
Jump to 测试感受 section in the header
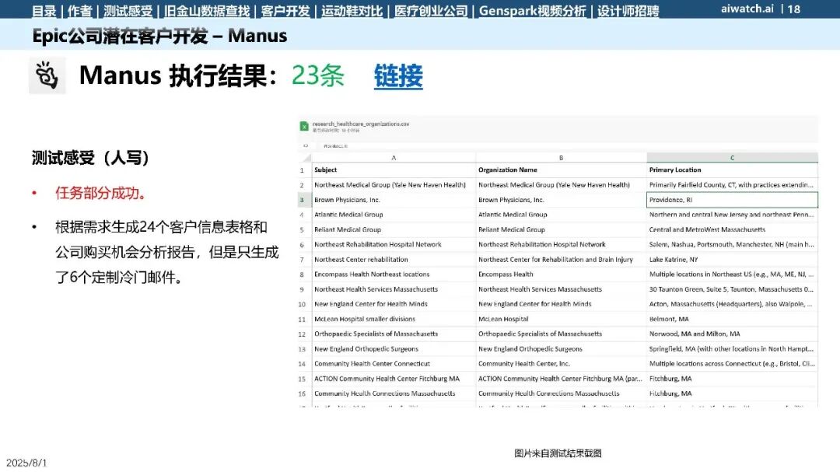(128, 11)
